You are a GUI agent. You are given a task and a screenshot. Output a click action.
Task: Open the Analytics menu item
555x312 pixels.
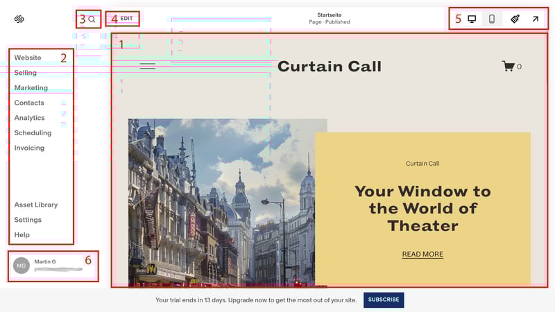[29, 118]
